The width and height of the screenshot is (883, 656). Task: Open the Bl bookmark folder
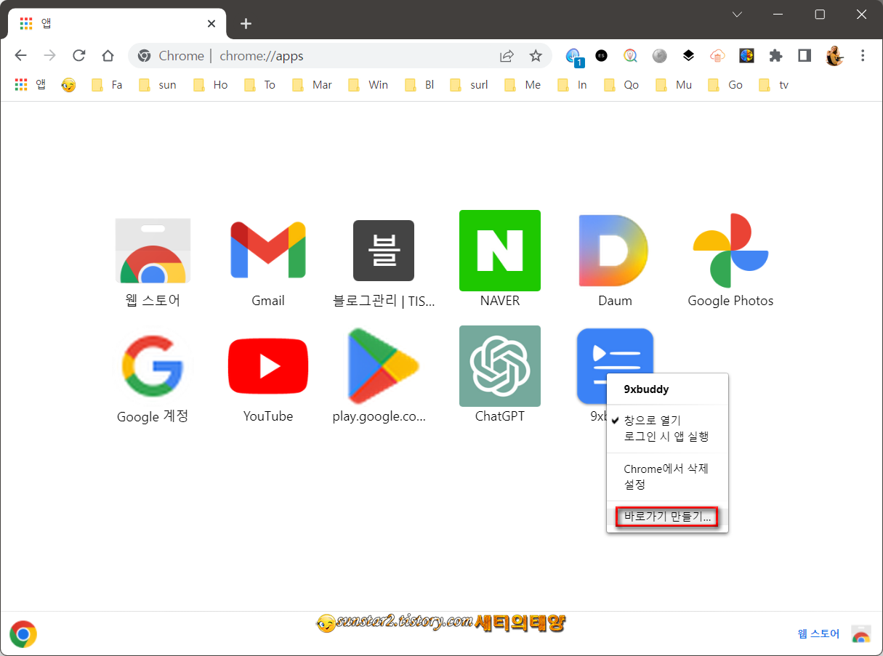coord(420,85)
